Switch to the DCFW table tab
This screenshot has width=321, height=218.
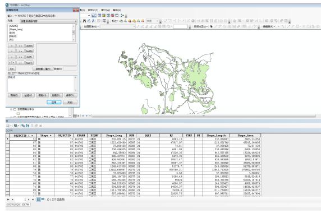[x=26, y=205]
